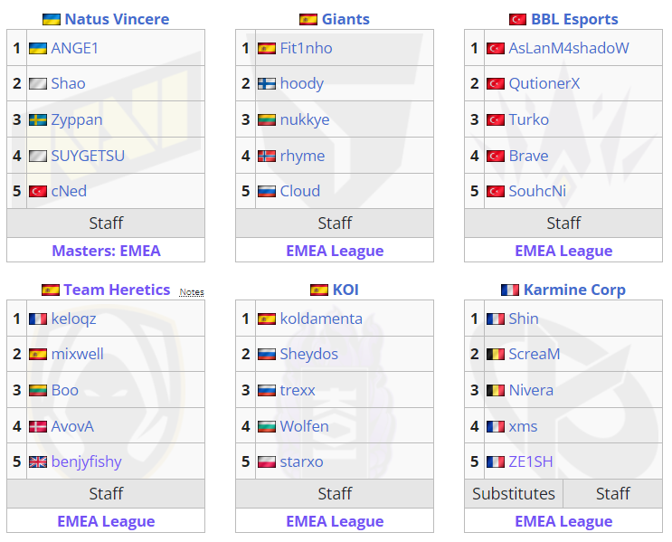Click the France flag beside Karmine Corp title

coord(510,290)
